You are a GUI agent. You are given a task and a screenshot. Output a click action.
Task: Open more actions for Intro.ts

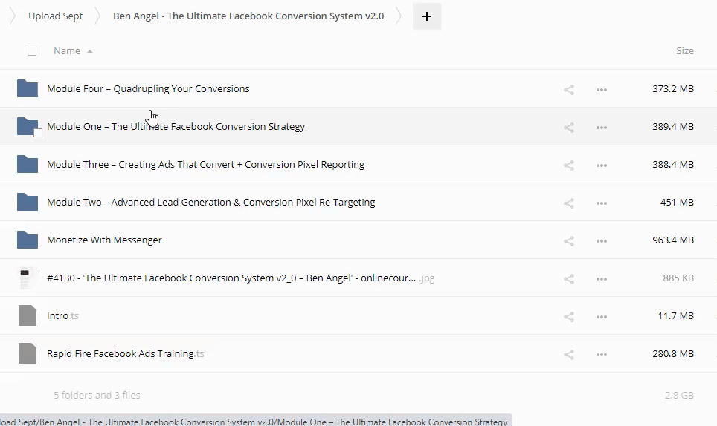pos(602,317)
